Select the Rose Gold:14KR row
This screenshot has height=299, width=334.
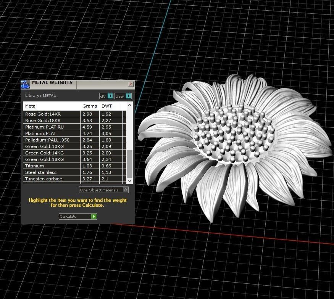(x=74, y=114)
